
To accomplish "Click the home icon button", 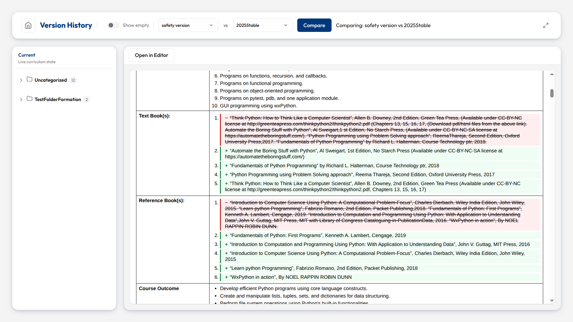I will tap(28, 25).
